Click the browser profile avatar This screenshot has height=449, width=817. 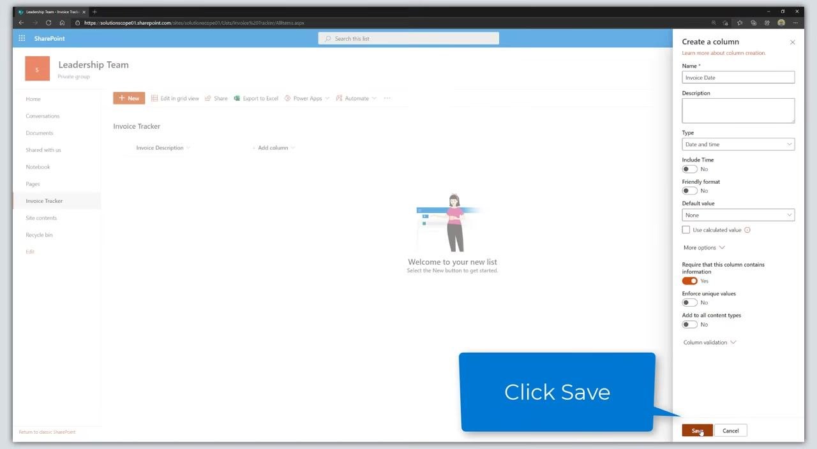point(781,22)
